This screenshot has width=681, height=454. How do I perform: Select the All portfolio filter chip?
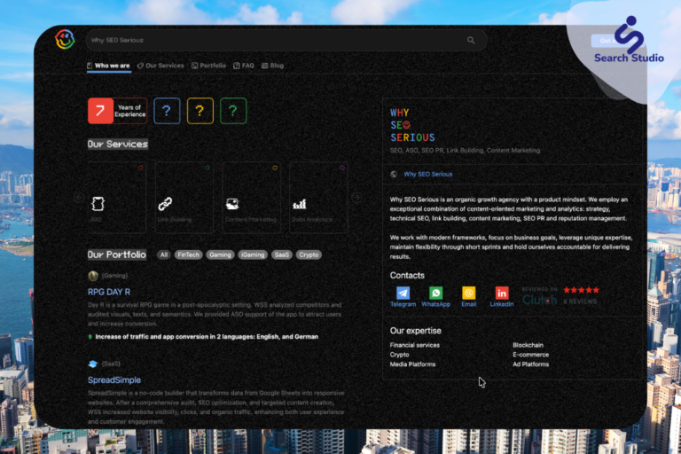163,255
